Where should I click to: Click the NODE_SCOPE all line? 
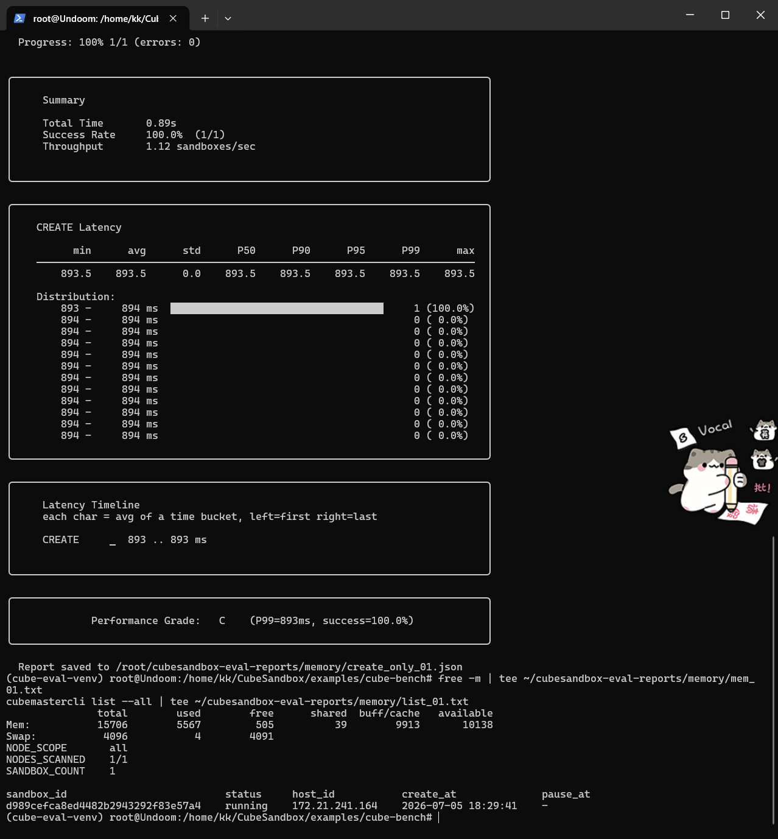[67, 748]
